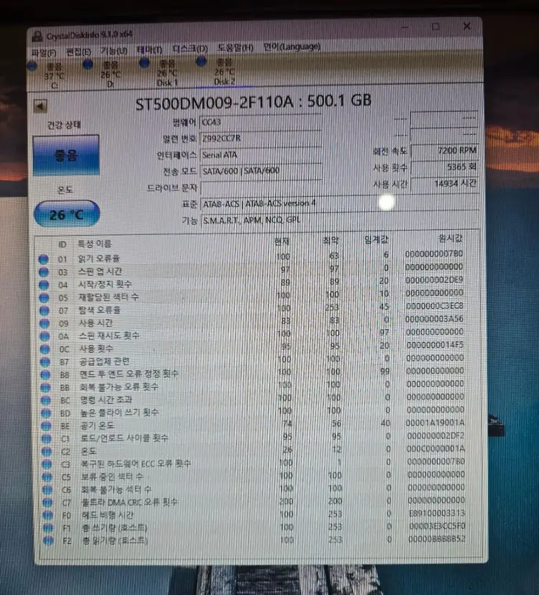Click the status dot for 0C 사용 횟수
539x595 pixels.
[x=45, y=349]
